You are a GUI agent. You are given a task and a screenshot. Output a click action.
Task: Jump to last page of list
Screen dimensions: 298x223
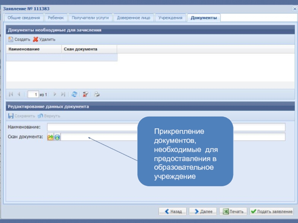tap(63, 95)
